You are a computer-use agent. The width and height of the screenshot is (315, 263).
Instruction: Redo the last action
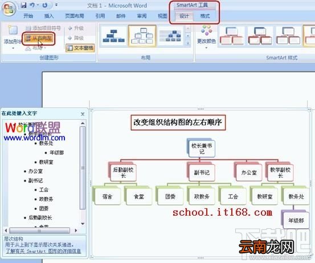pos(45,5)
